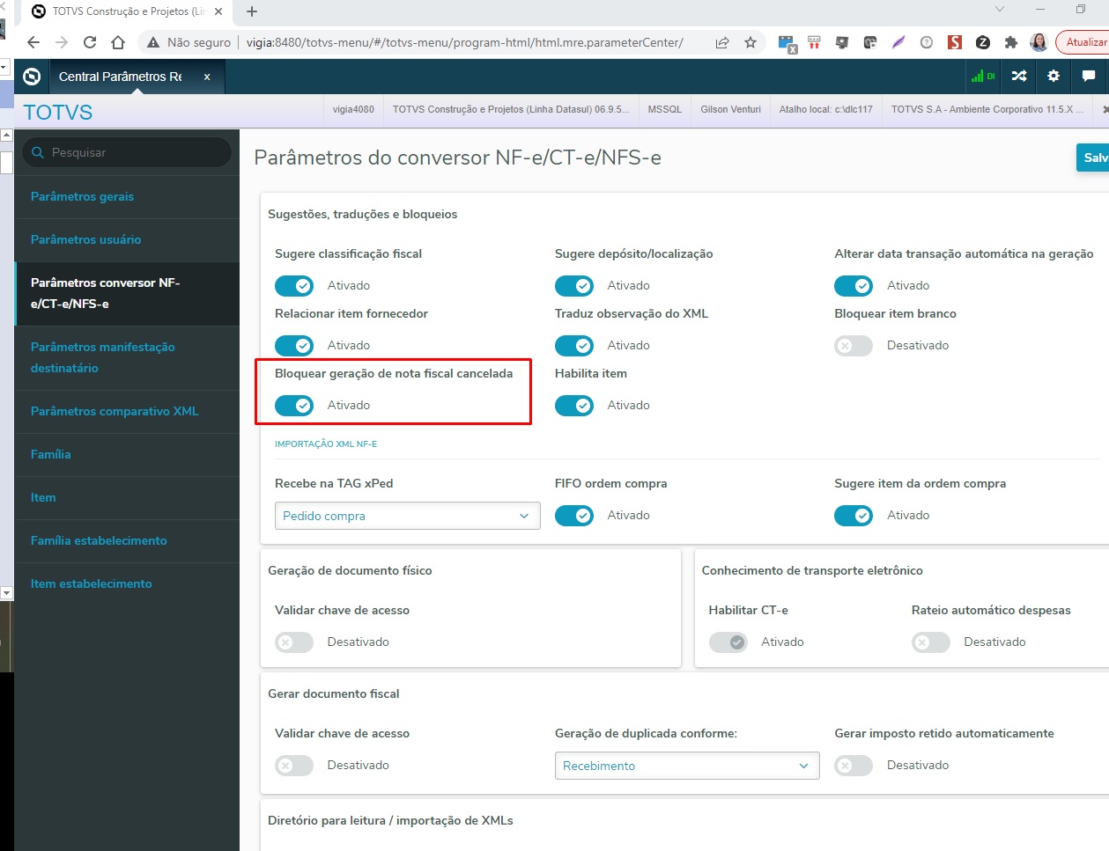Open the red arrows extension icon
This screenshot has height=851, width=1109.
click(x=814, y=42)
